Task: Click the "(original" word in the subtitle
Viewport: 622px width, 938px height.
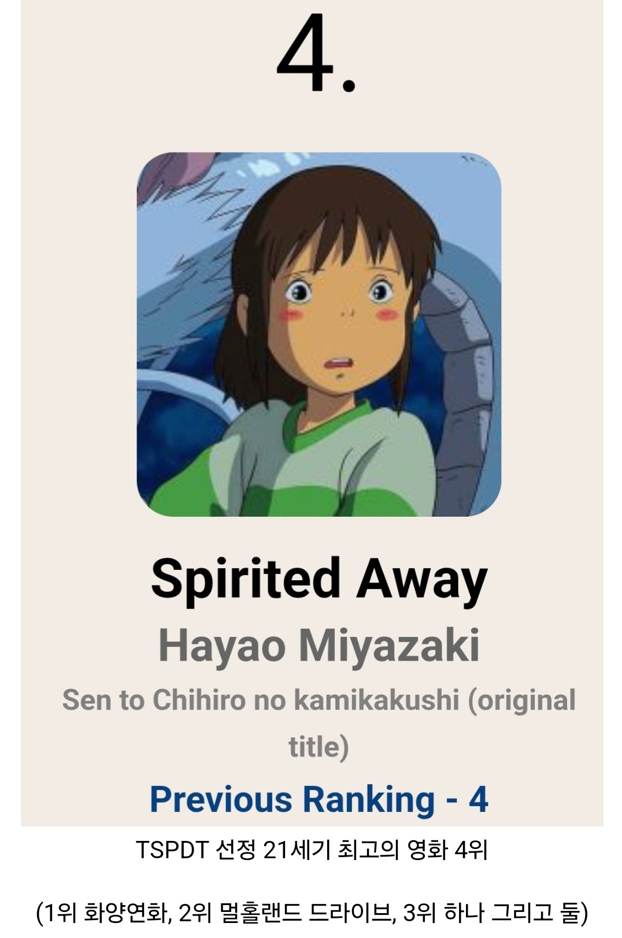Action: 522,700
